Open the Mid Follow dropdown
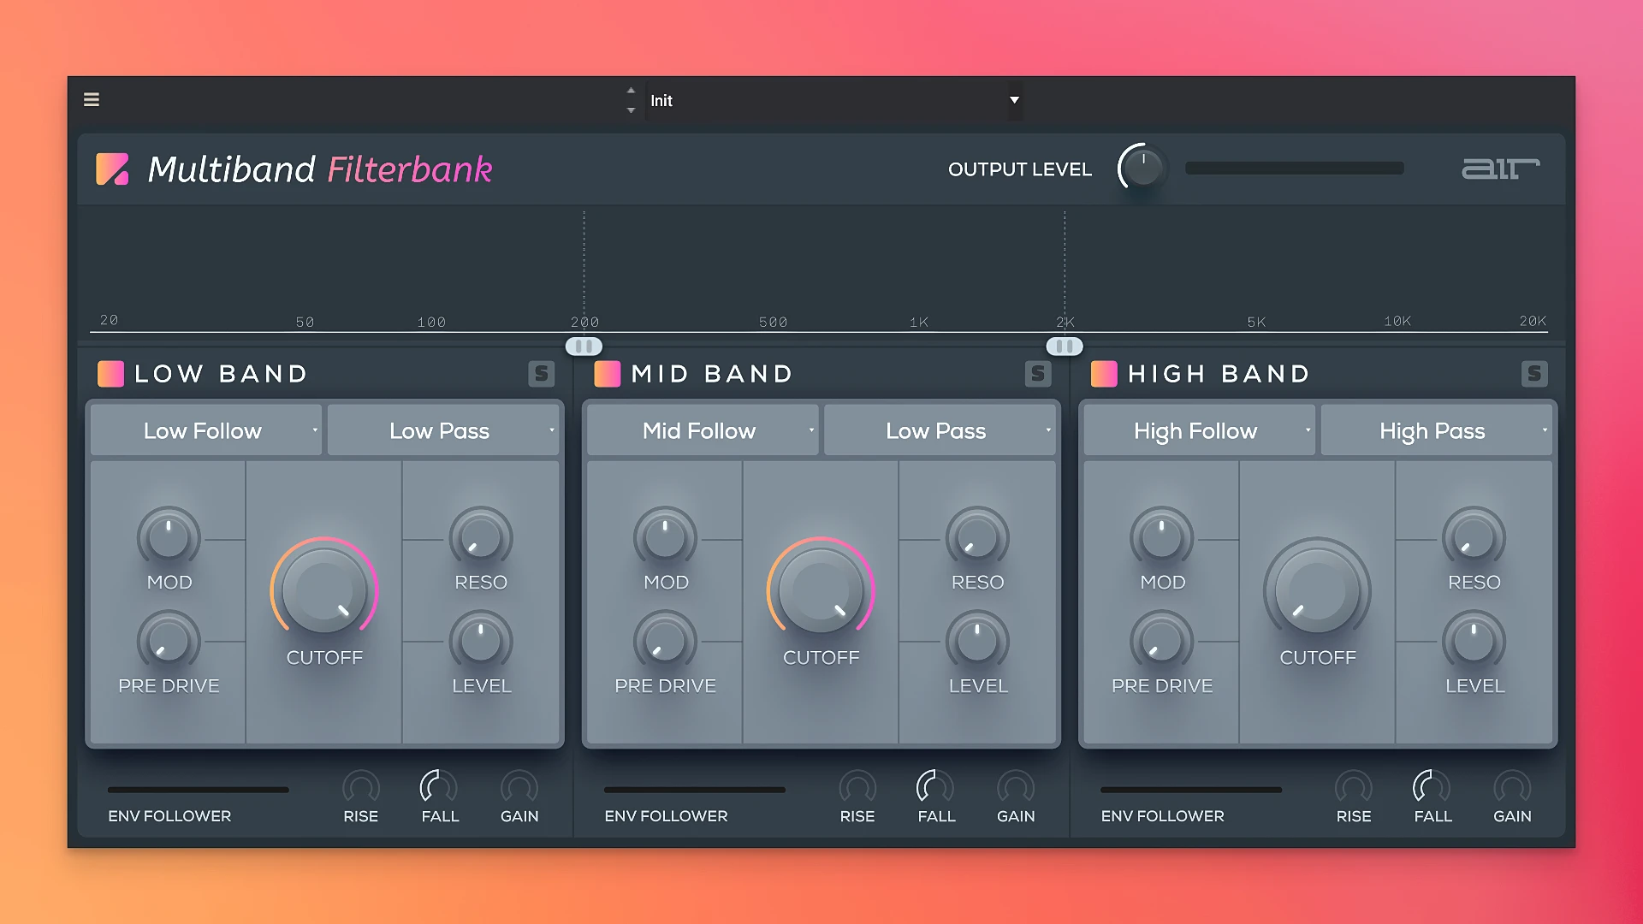The width and height of the screenshot is (1643, 924). [703, 430]
